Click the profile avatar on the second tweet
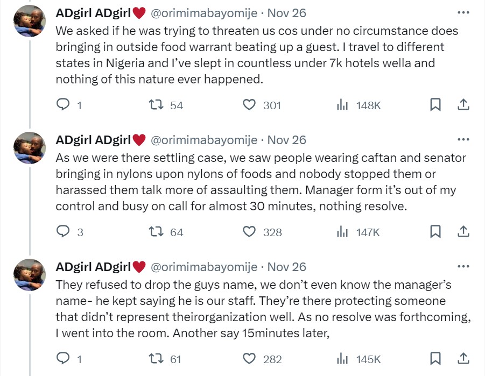The width and height of the screenshot is (485, 376). coord(29,147)
